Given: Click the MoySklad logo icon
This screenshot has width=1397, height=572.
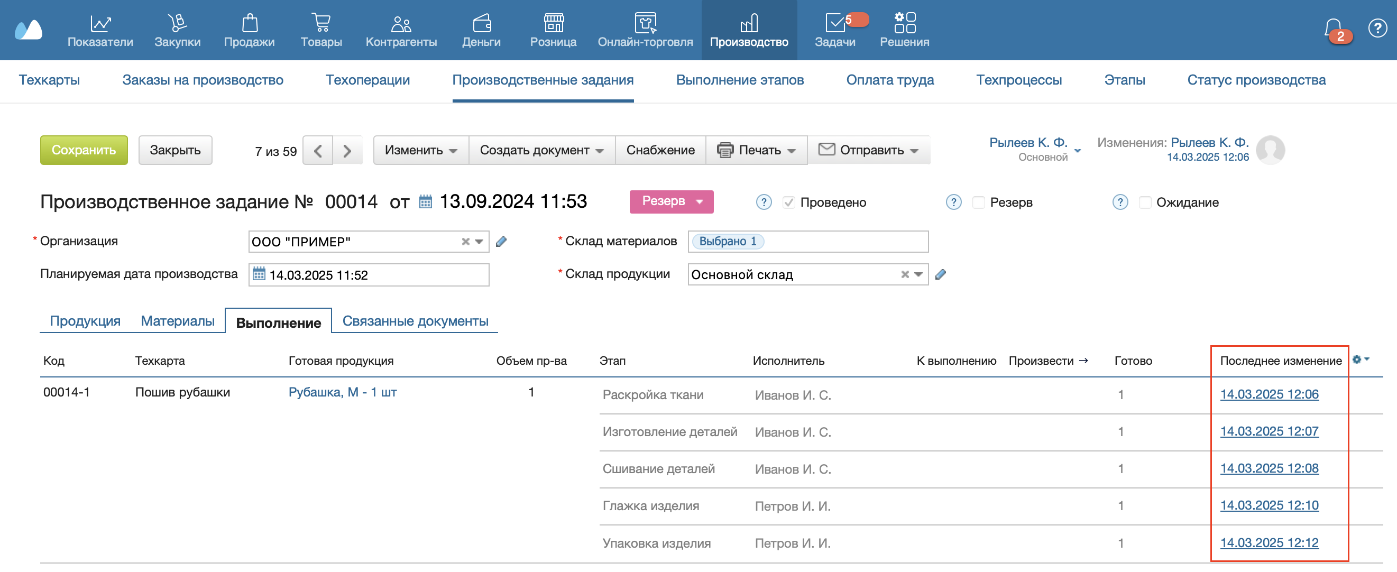Looking at the screenshot, I should click(x=28, y=30).
